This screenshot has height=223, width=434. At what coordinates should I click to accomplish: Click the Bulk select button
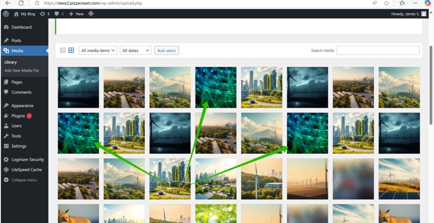click(x=167, y=50)
